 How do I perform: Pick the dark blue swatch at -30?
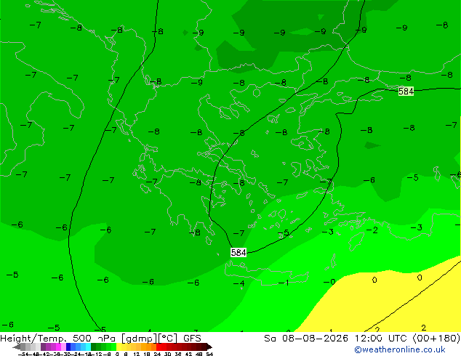[x=68, y=347]
